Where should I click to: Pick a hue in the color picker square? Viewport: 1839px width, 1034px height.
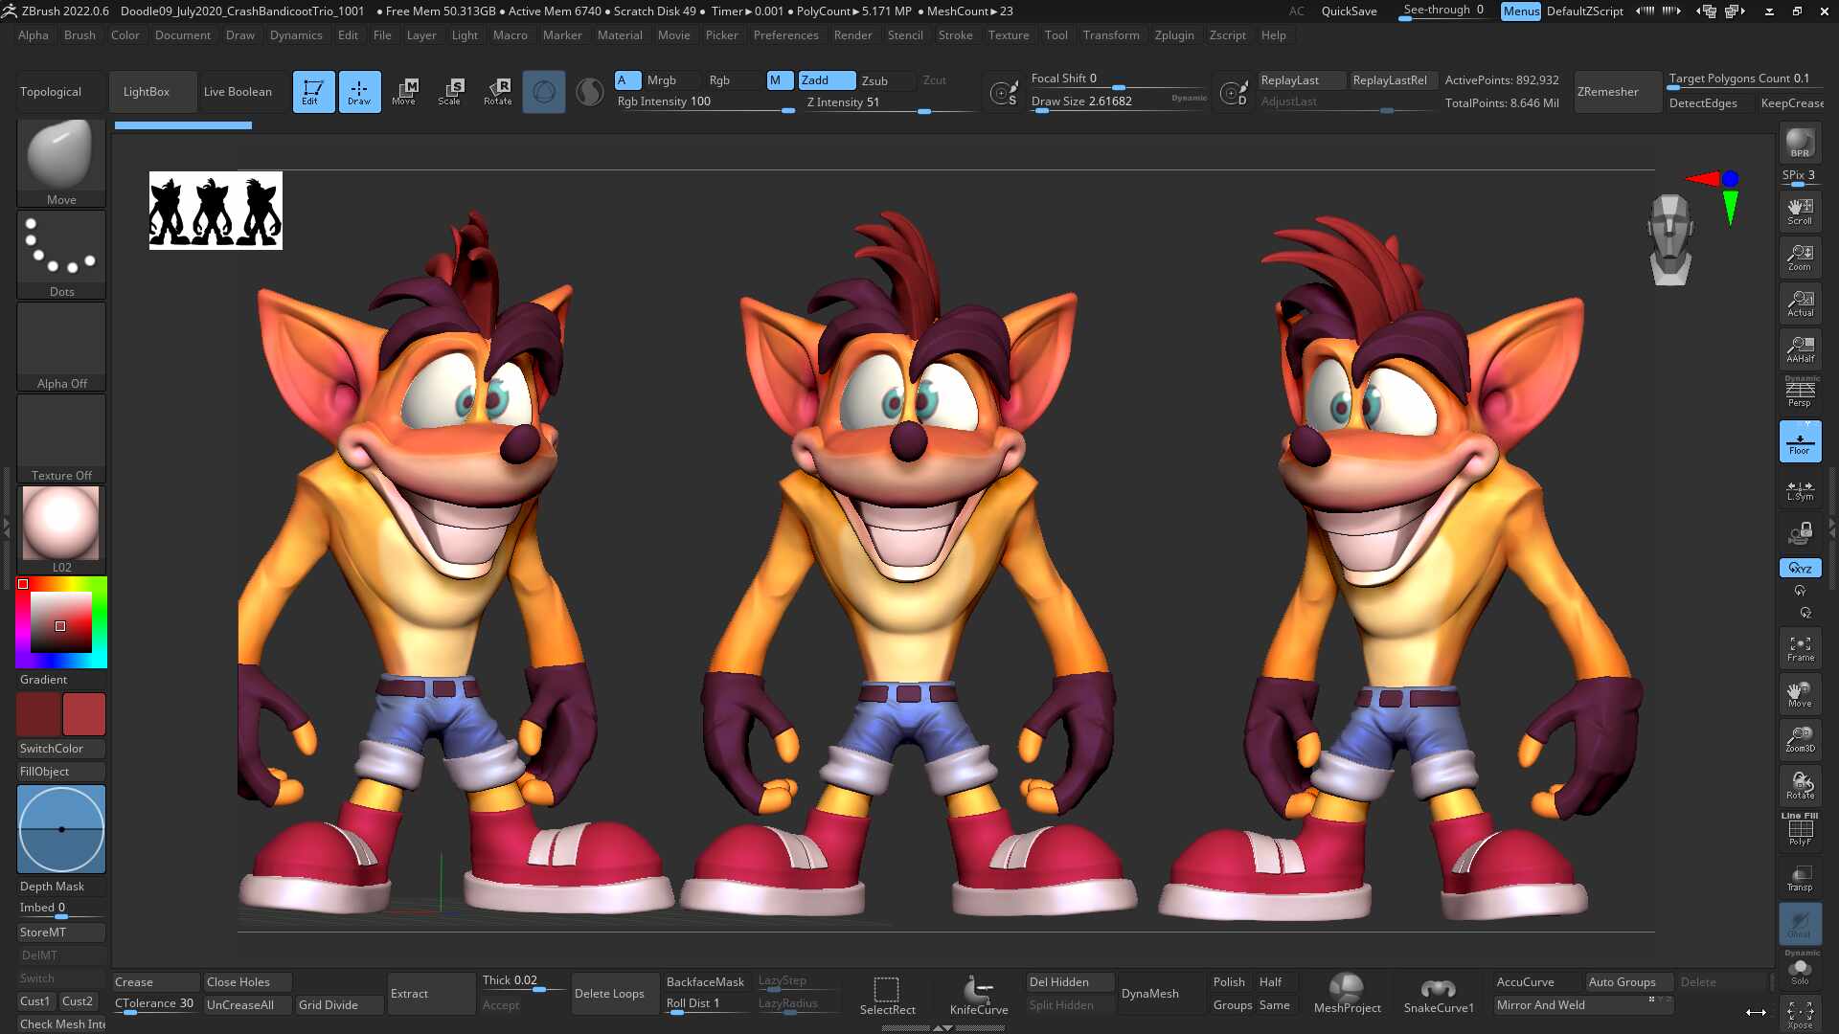pyautogui.click(x=61, y=622)
